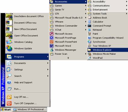Image resolution: width=128 pixels, height=112 pixels.
Task: Select the Games folder label
Action: 58,6
